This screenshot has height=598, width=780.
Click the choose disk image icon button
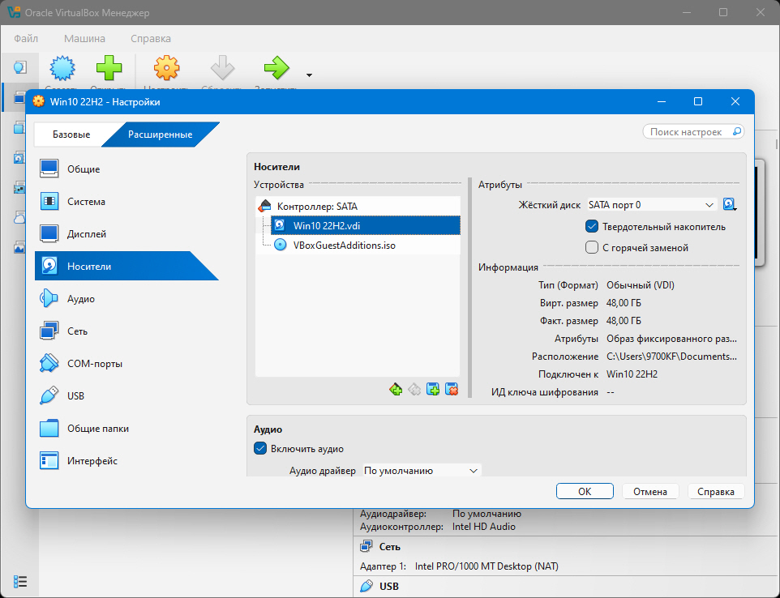[730, 205]
